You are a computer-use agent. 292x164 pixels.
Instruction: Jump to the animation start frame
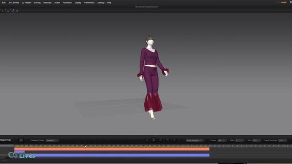[x=147, y=140]
